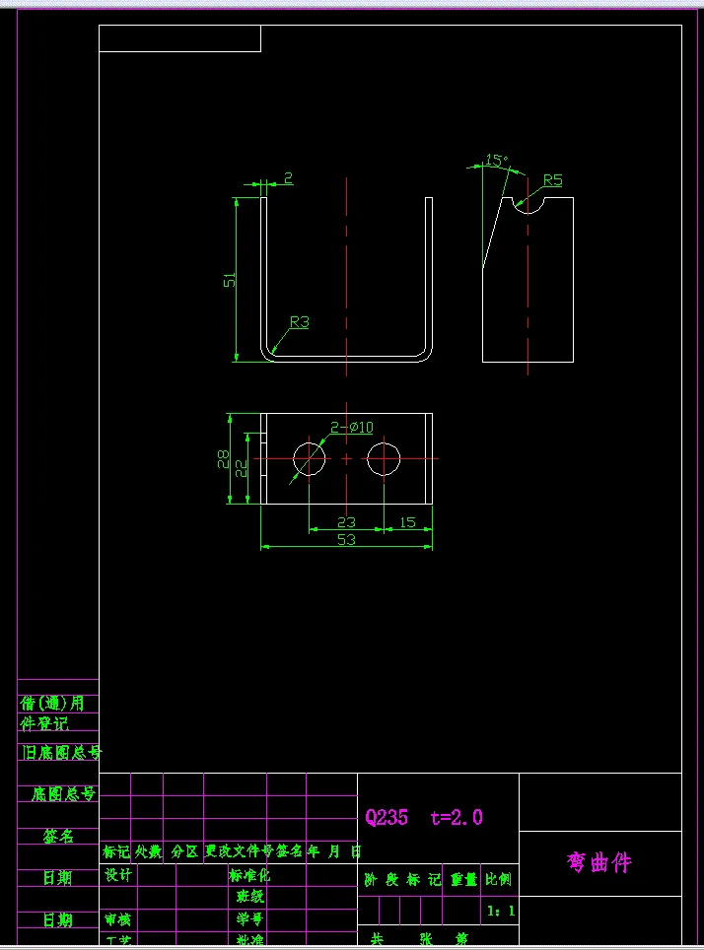Click the vertical dimension text "51"

coord(229,280)
